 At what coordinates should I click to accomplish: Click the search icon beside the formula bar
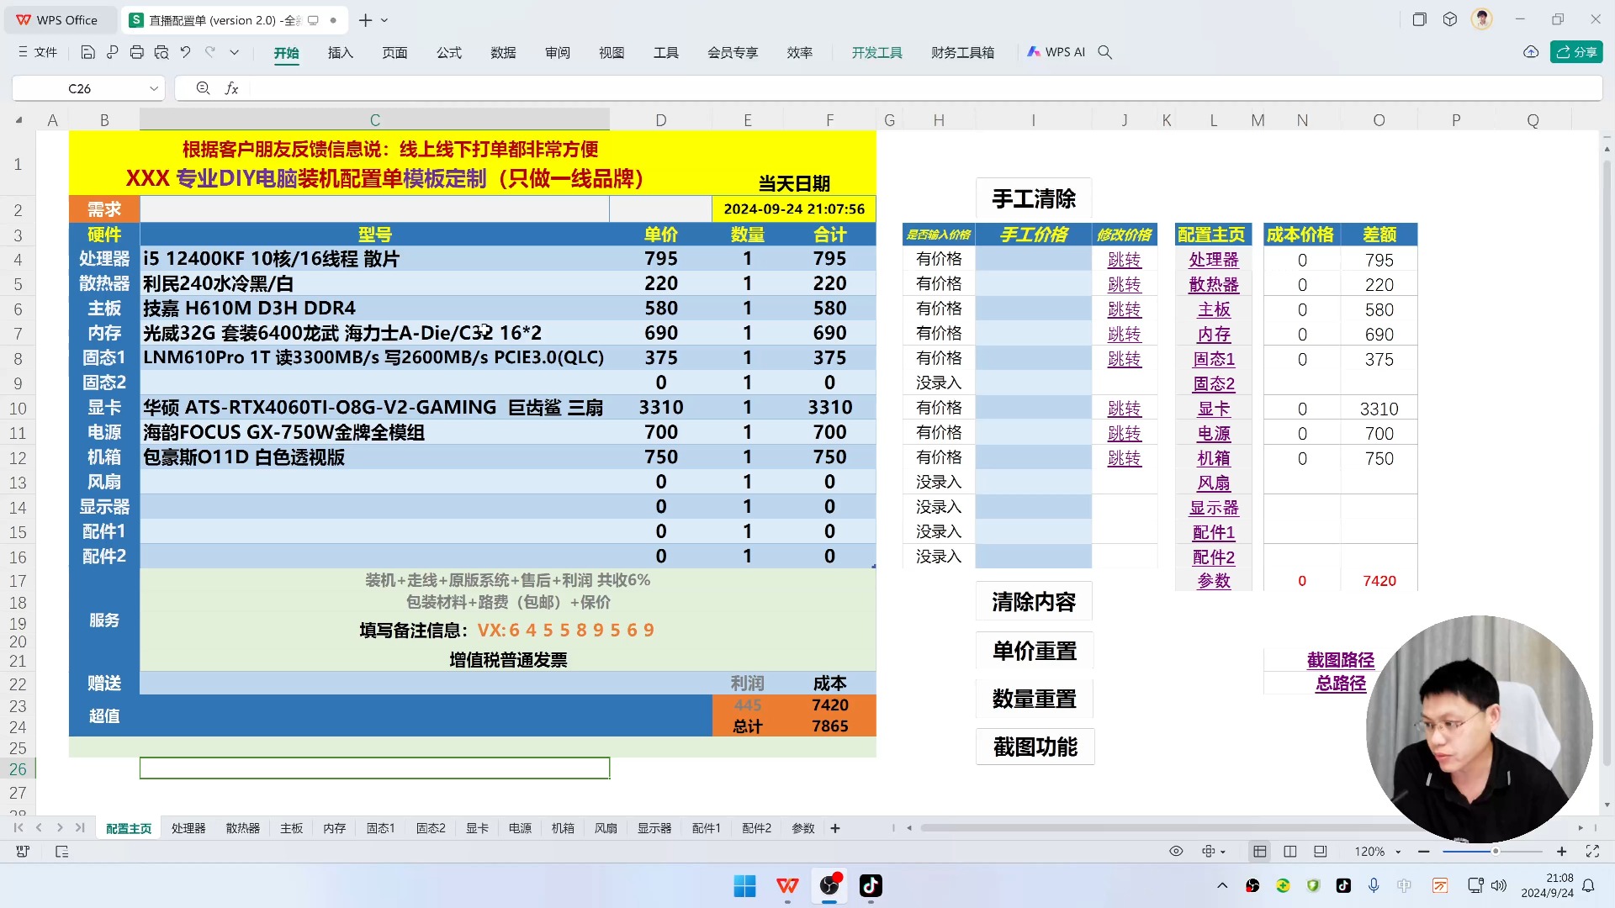pyautogui.click(x=202, y=88)
